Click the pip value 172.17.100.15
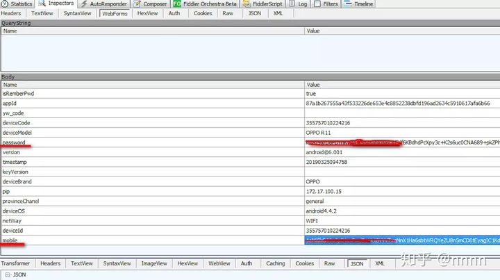Image resolution: width=500 pixels, height=280 pixels. click(324, 192)
